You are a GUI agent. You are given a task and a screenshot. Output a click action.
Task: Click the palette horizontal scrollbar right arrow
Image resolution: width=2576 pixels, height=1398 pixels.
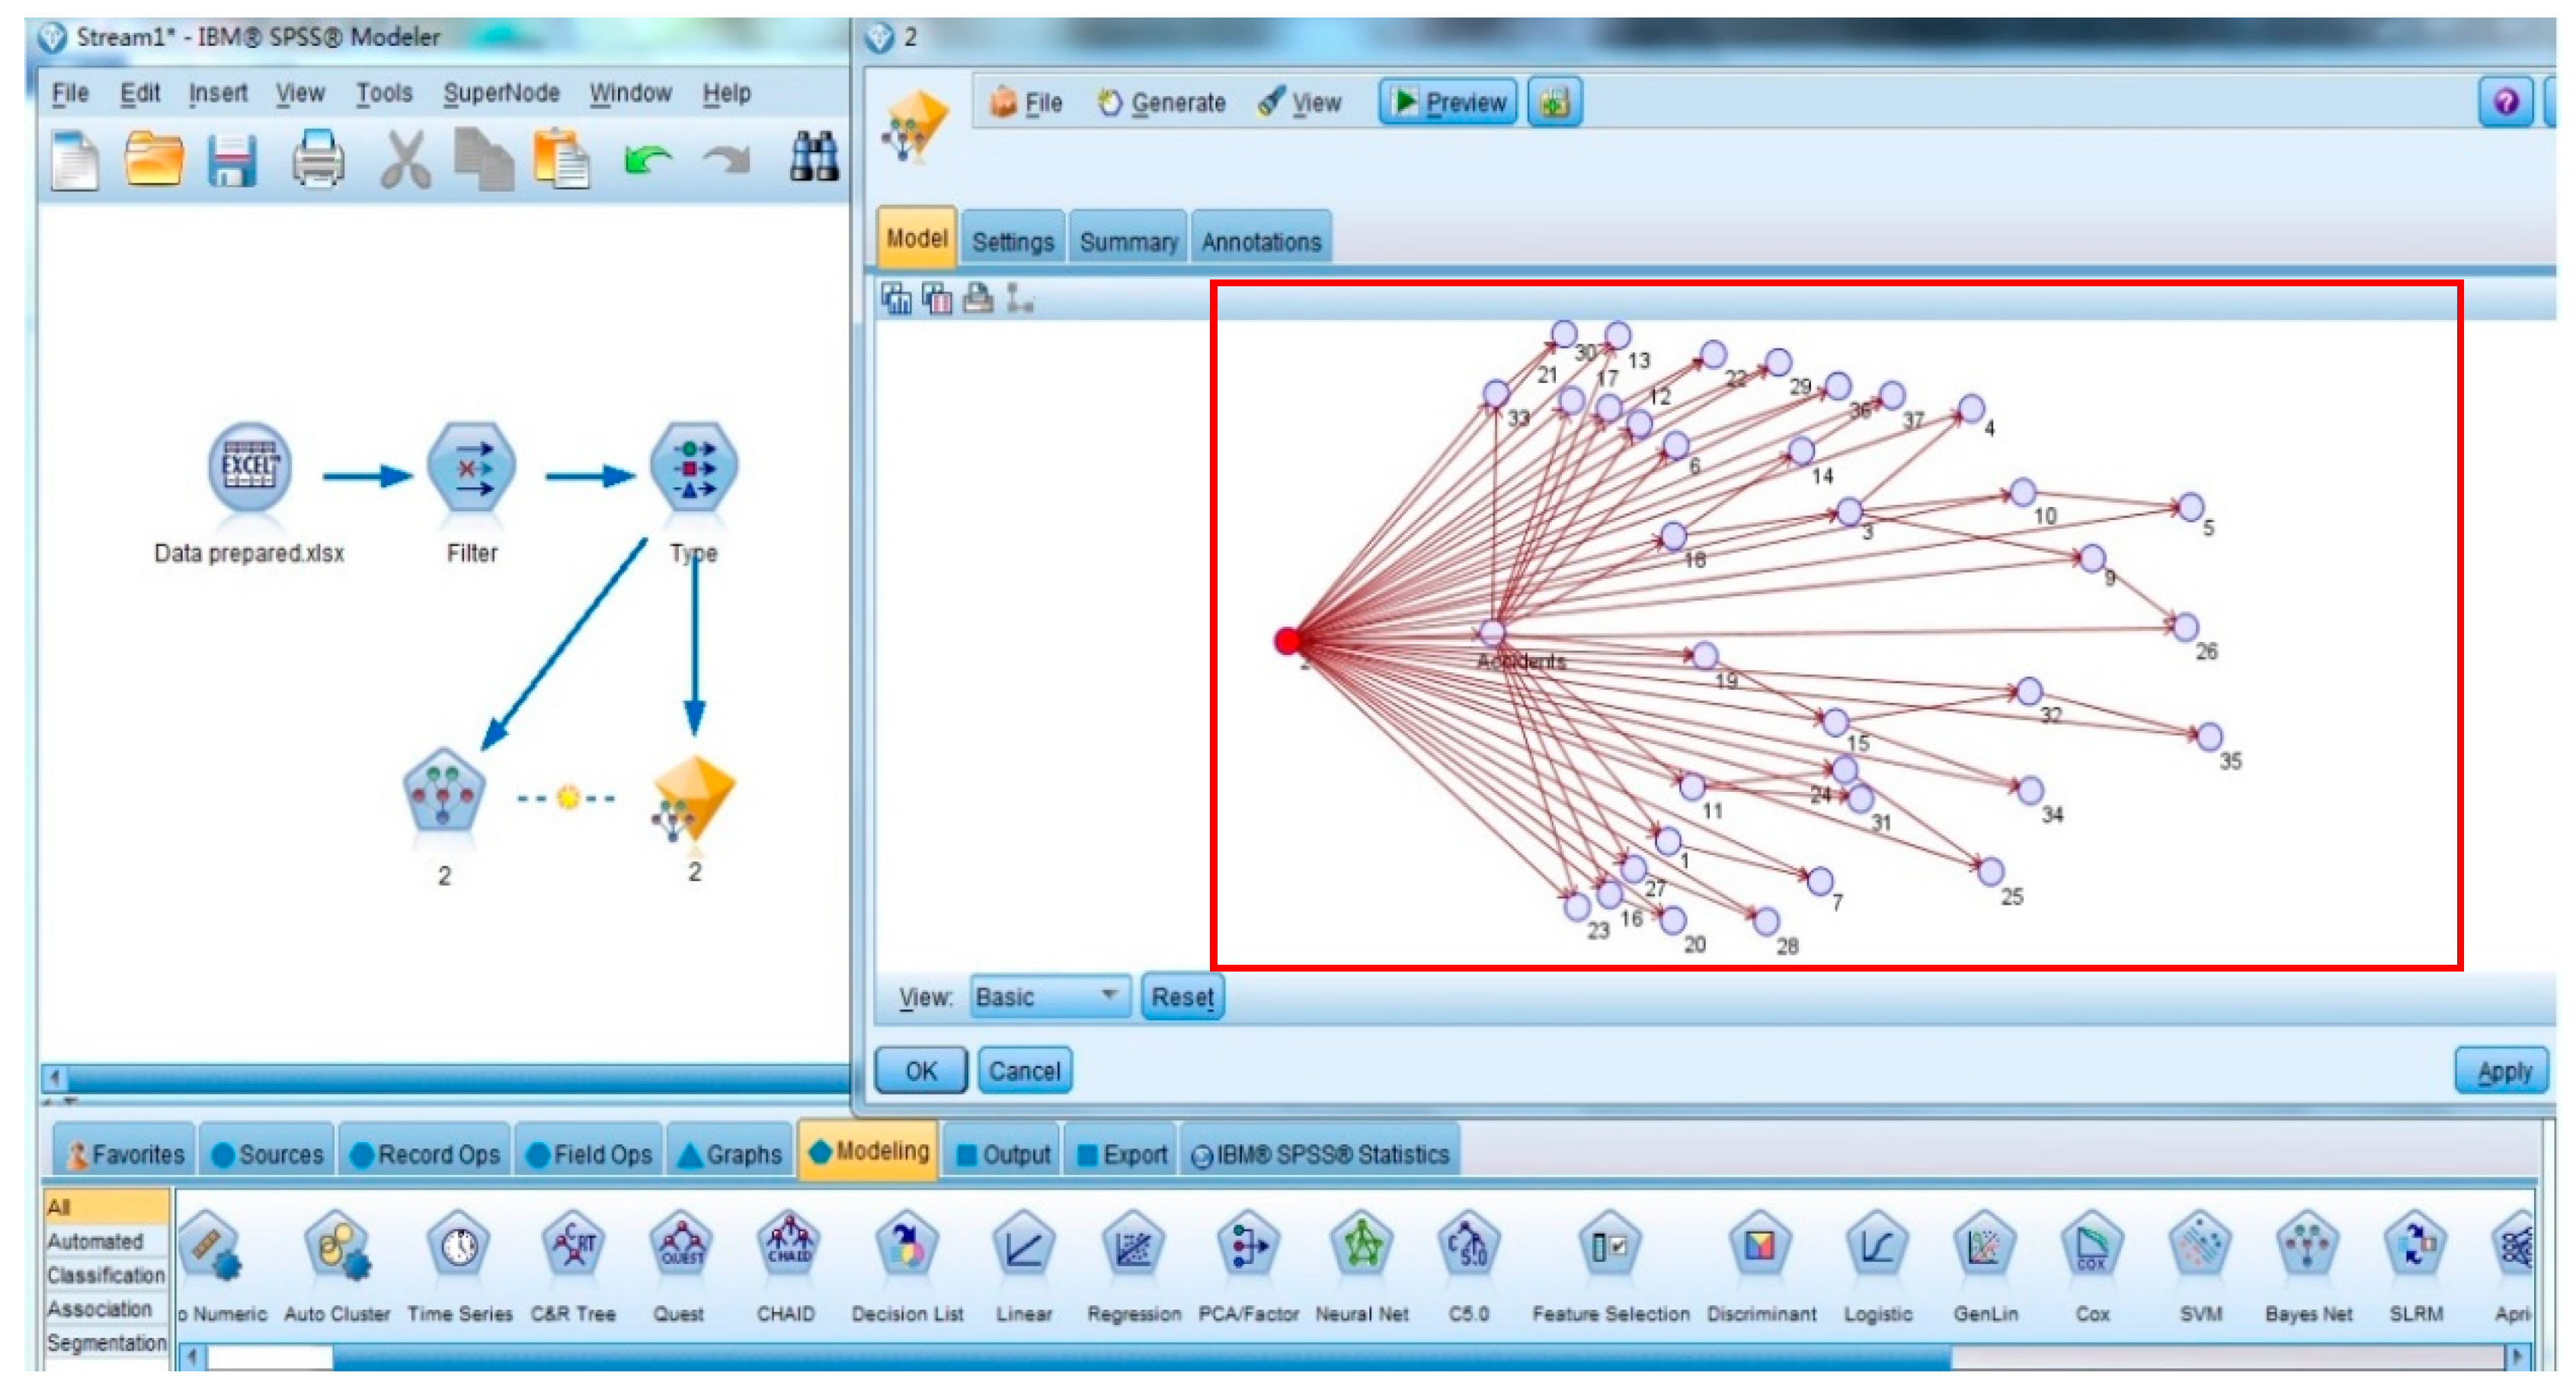click(x=2517, y=1356)
